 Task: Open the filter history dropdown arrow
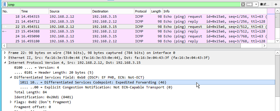(x=256, y=4)
